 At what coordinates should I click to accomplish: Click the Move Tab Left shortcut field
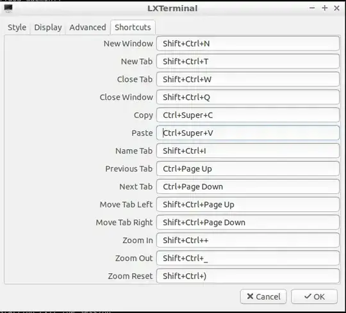click(248, 204)
